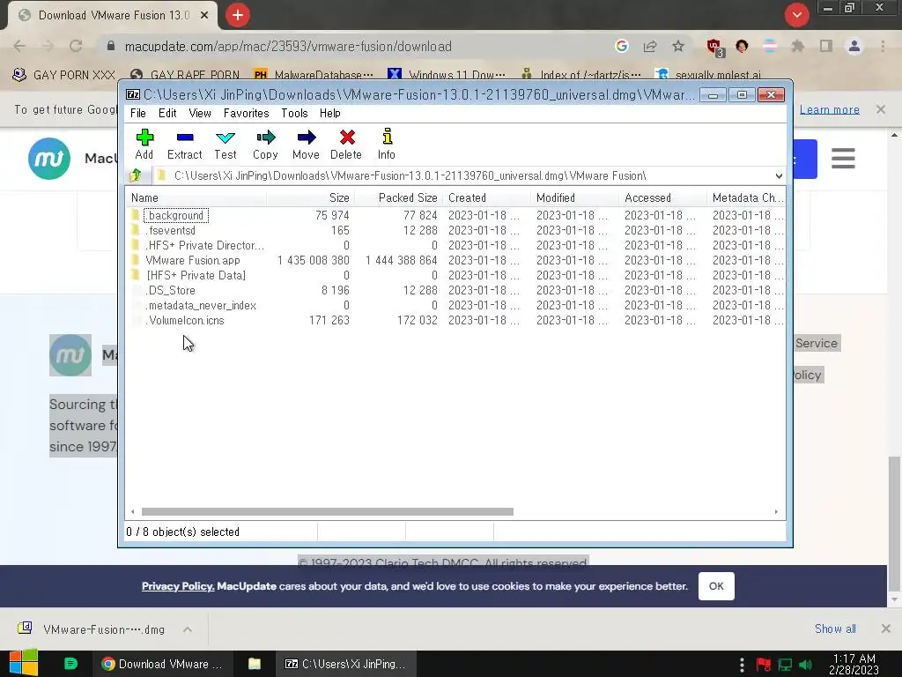This screenshot has width=902, height=677.
Task: Open the Help menu
Action: (x=330, y=114)
